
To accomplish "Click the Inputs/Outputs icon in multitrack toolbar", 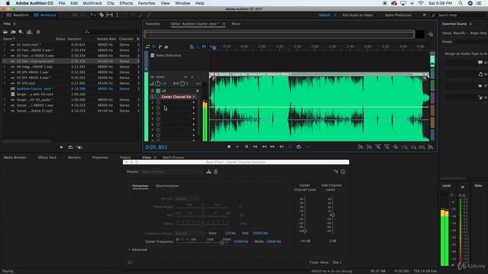I will pos(147,46).
